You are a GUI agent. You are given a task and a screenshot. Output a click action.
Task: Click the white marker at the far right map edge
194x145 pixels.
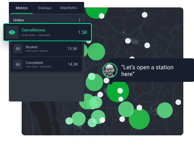click(178, 102)
